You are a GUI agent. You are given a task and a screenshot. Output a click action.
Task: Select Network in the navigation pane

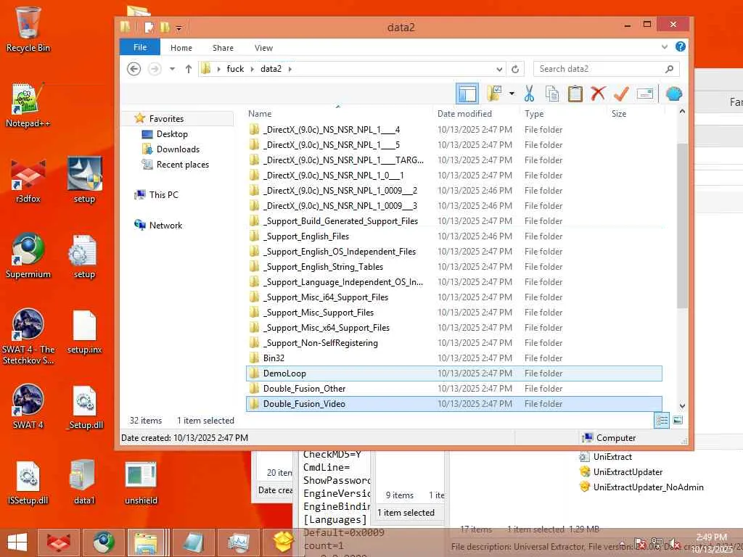click(165, 226)
